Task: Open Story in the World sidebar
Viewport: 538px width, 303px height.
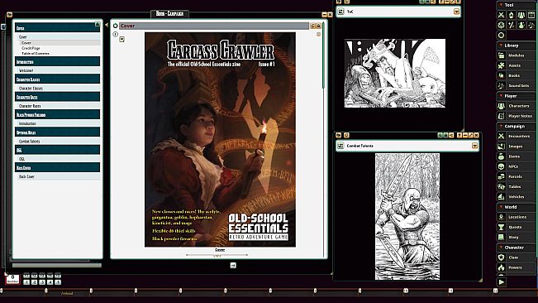Action: [x=516, y=237]
